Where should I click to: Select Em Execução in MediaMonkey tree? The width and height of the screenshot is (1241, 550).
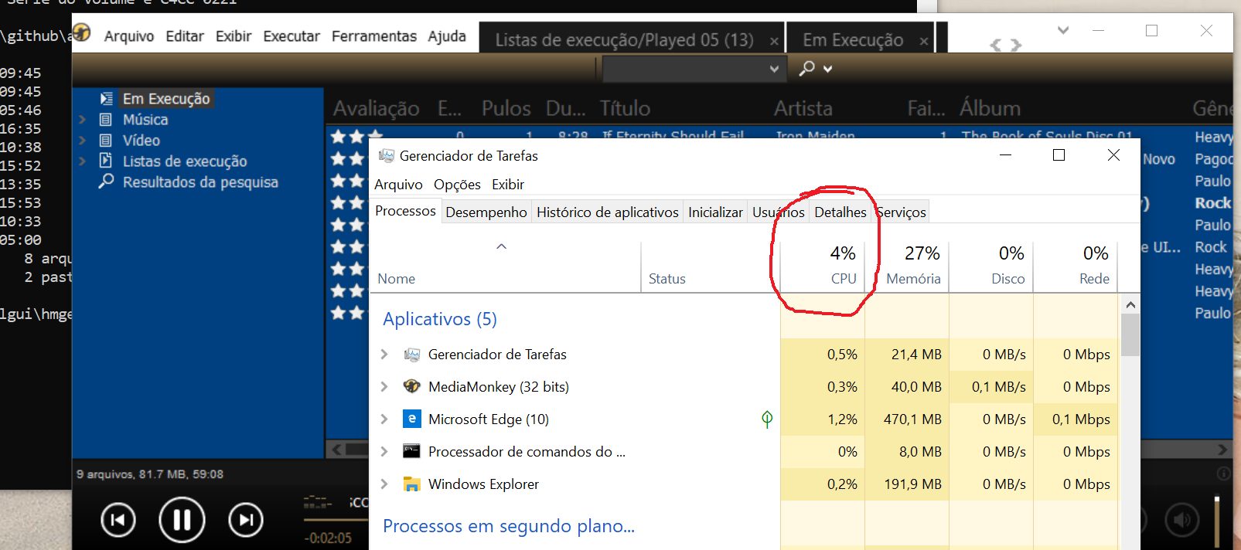[x=166, y=99]
